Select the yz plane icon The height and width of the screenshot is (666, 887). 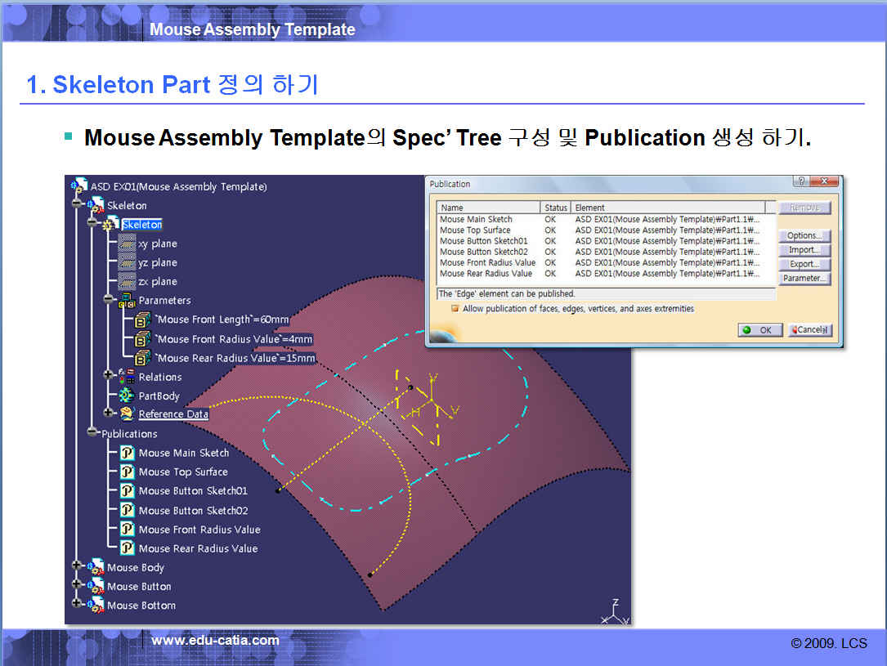[127, 262]
